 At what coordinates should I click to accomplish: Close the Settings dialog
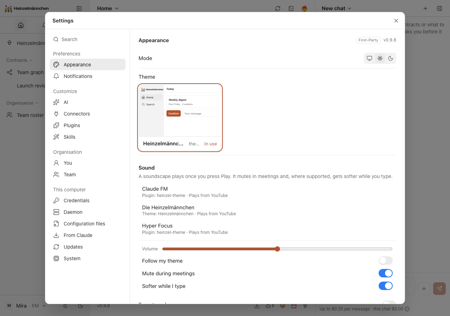coord(396,21)
